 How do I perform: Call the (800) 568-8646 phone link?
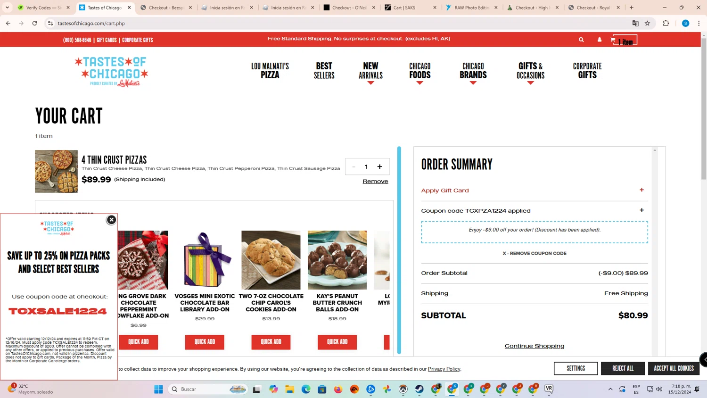pyautogui.click(x=77, y=40)
